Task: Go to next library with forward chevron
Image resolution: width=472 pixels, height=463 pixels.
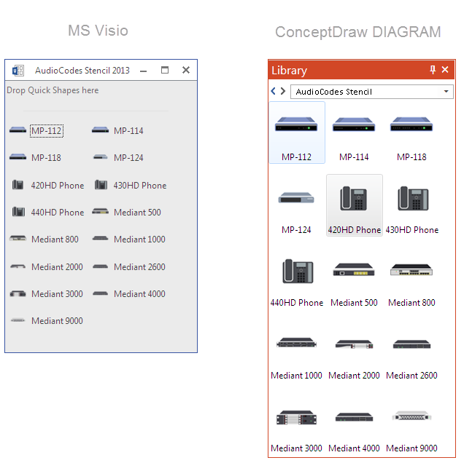Action: point(282,91)
